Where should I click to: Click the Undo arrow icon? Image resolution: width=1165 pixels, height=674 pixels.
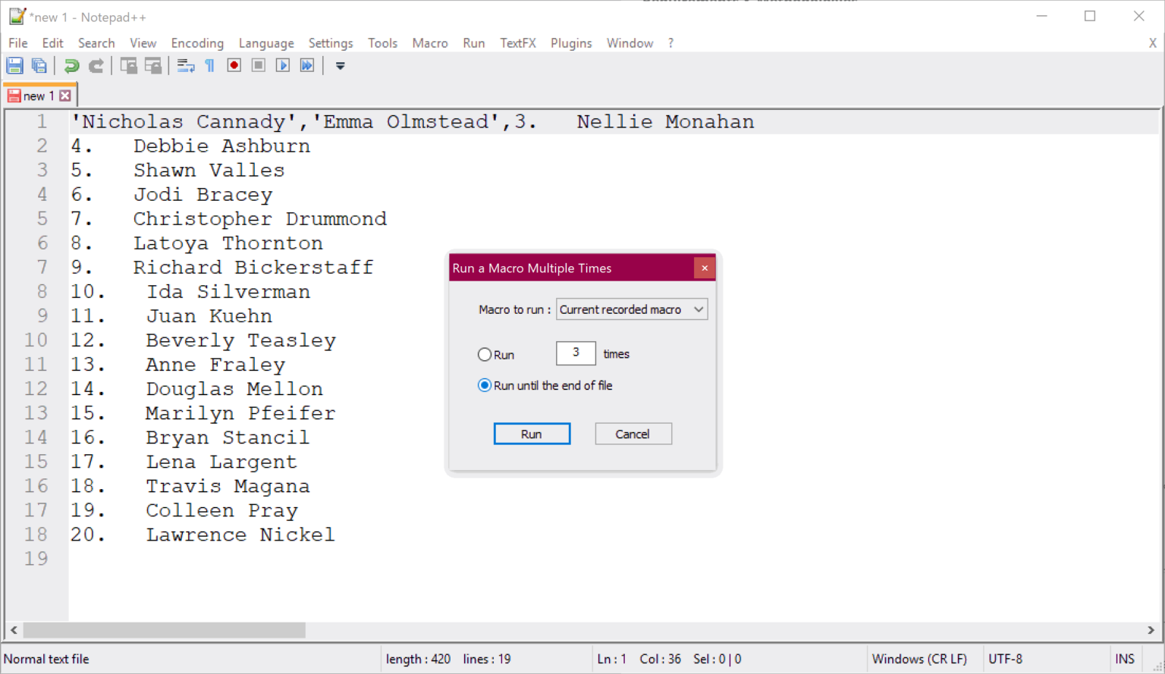[71, 65]
